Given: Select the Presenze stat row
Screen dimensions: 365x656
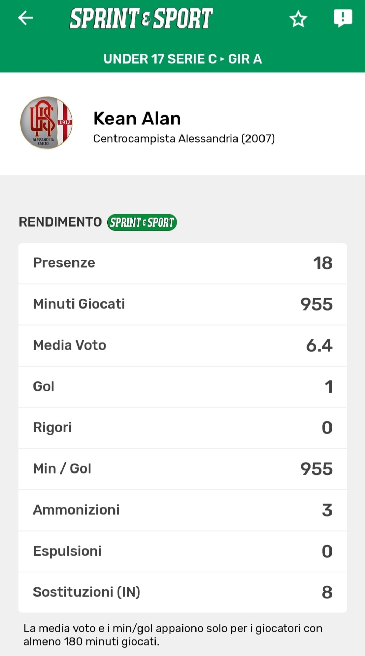Looking at the screenshot, I should pyautogui.click(x=182, y=263).
